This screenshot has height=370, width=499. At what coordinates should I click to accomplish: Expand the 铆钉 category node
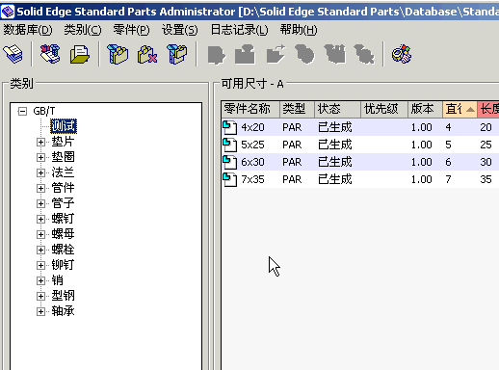pyautogui.click(x=40, y=265)
